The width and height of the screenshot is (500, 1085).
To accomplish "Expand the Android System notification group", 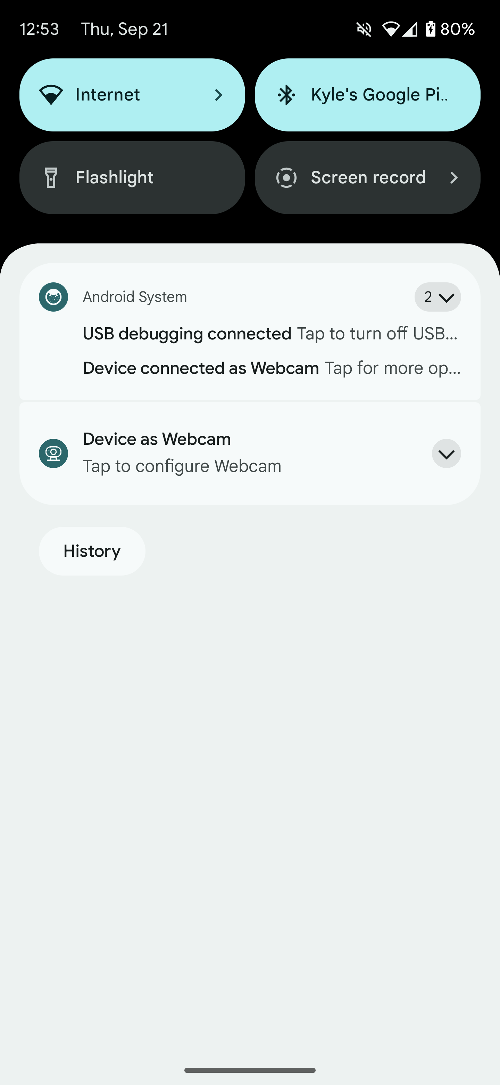I will 437,297.
